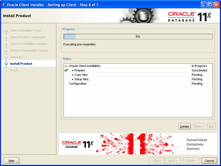The image size is (221, 166).
Task: Select the Install Product step
Action: pos(21,63)
